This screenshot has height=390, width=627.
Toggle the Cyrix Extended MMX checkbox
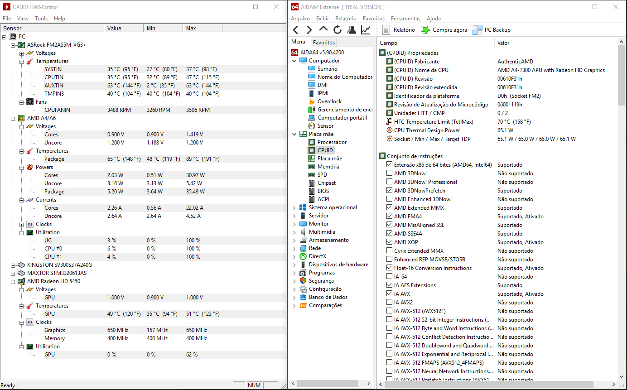point(390,250)
